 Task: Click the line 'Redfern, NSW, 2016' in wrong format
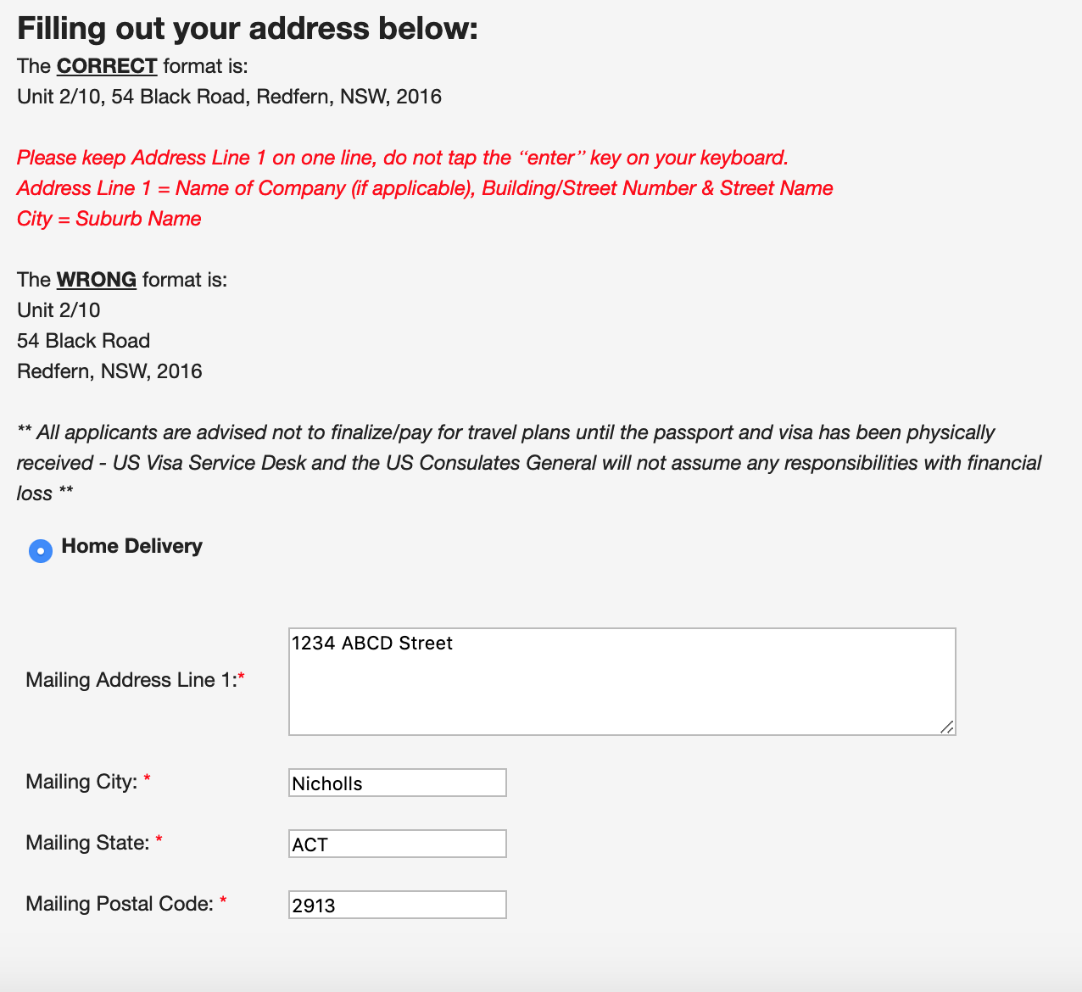click(109, 371)
